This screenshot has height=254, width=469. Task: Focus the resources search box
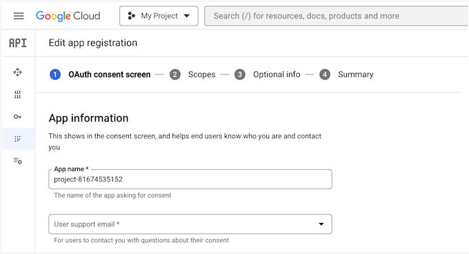337,16
